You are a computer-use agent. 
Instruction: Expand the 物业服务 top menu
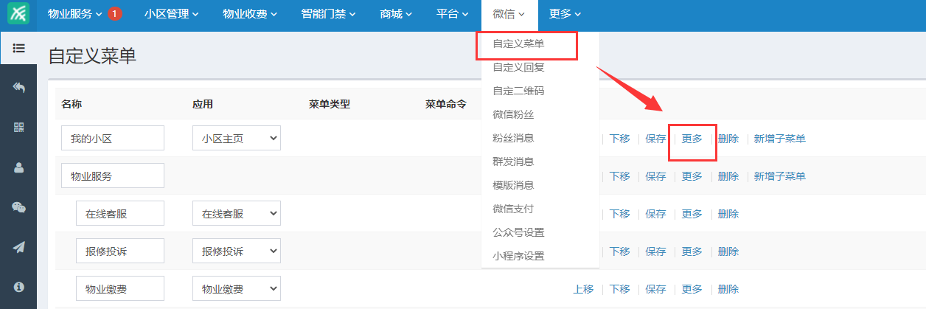pyautogui.click(x=76, y=13)
